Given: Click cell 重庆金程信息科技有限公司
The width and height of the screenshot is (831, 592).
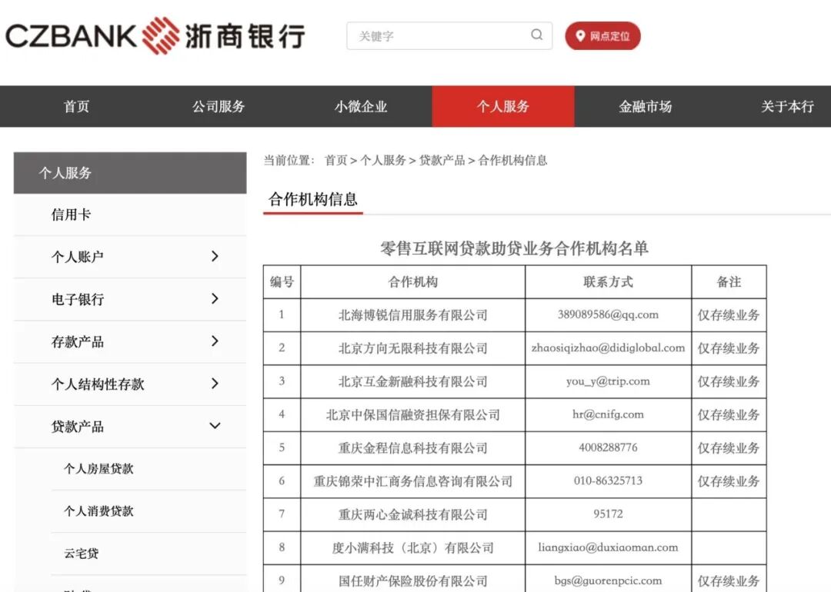Looking at the screenshot, I should pyautogui.click(x=413, y=448).
